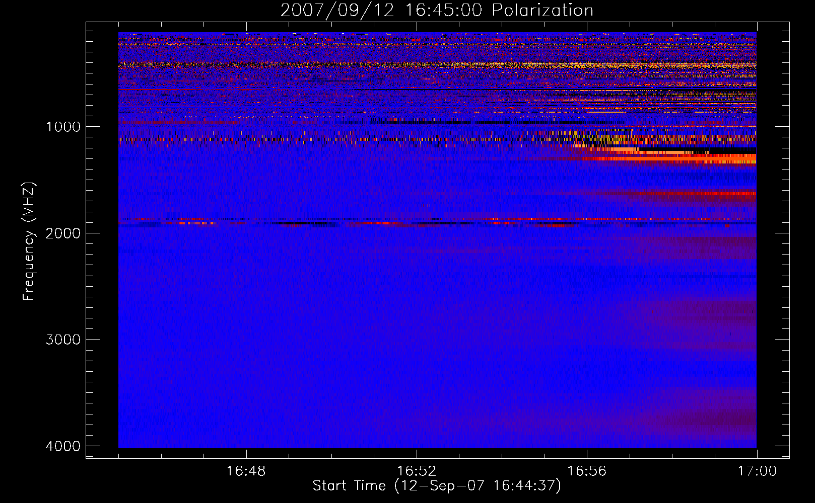This screenshot has height=503, width=815.
Task: Click the 'Start Time (12-Sep-07 16:44:37)' axis label
Action: tap(437, 486)
